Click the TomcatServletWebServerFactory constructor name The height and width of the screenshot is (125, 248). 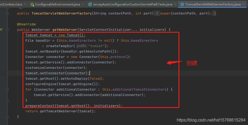(62, 13)
